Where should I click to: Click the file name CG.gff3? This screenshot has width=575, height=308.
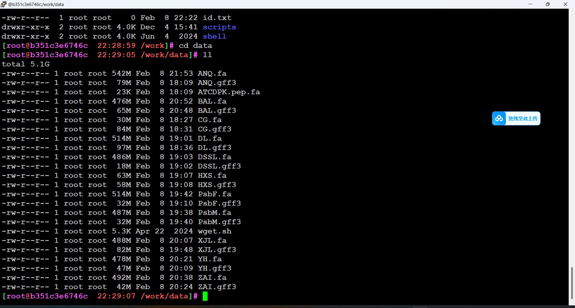(x=214, y=129)
